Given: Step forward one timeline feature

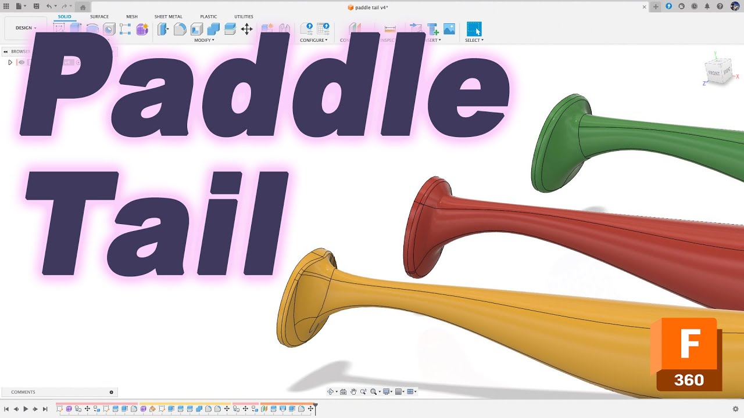Looking at the screenshot, I should [35, 409].
